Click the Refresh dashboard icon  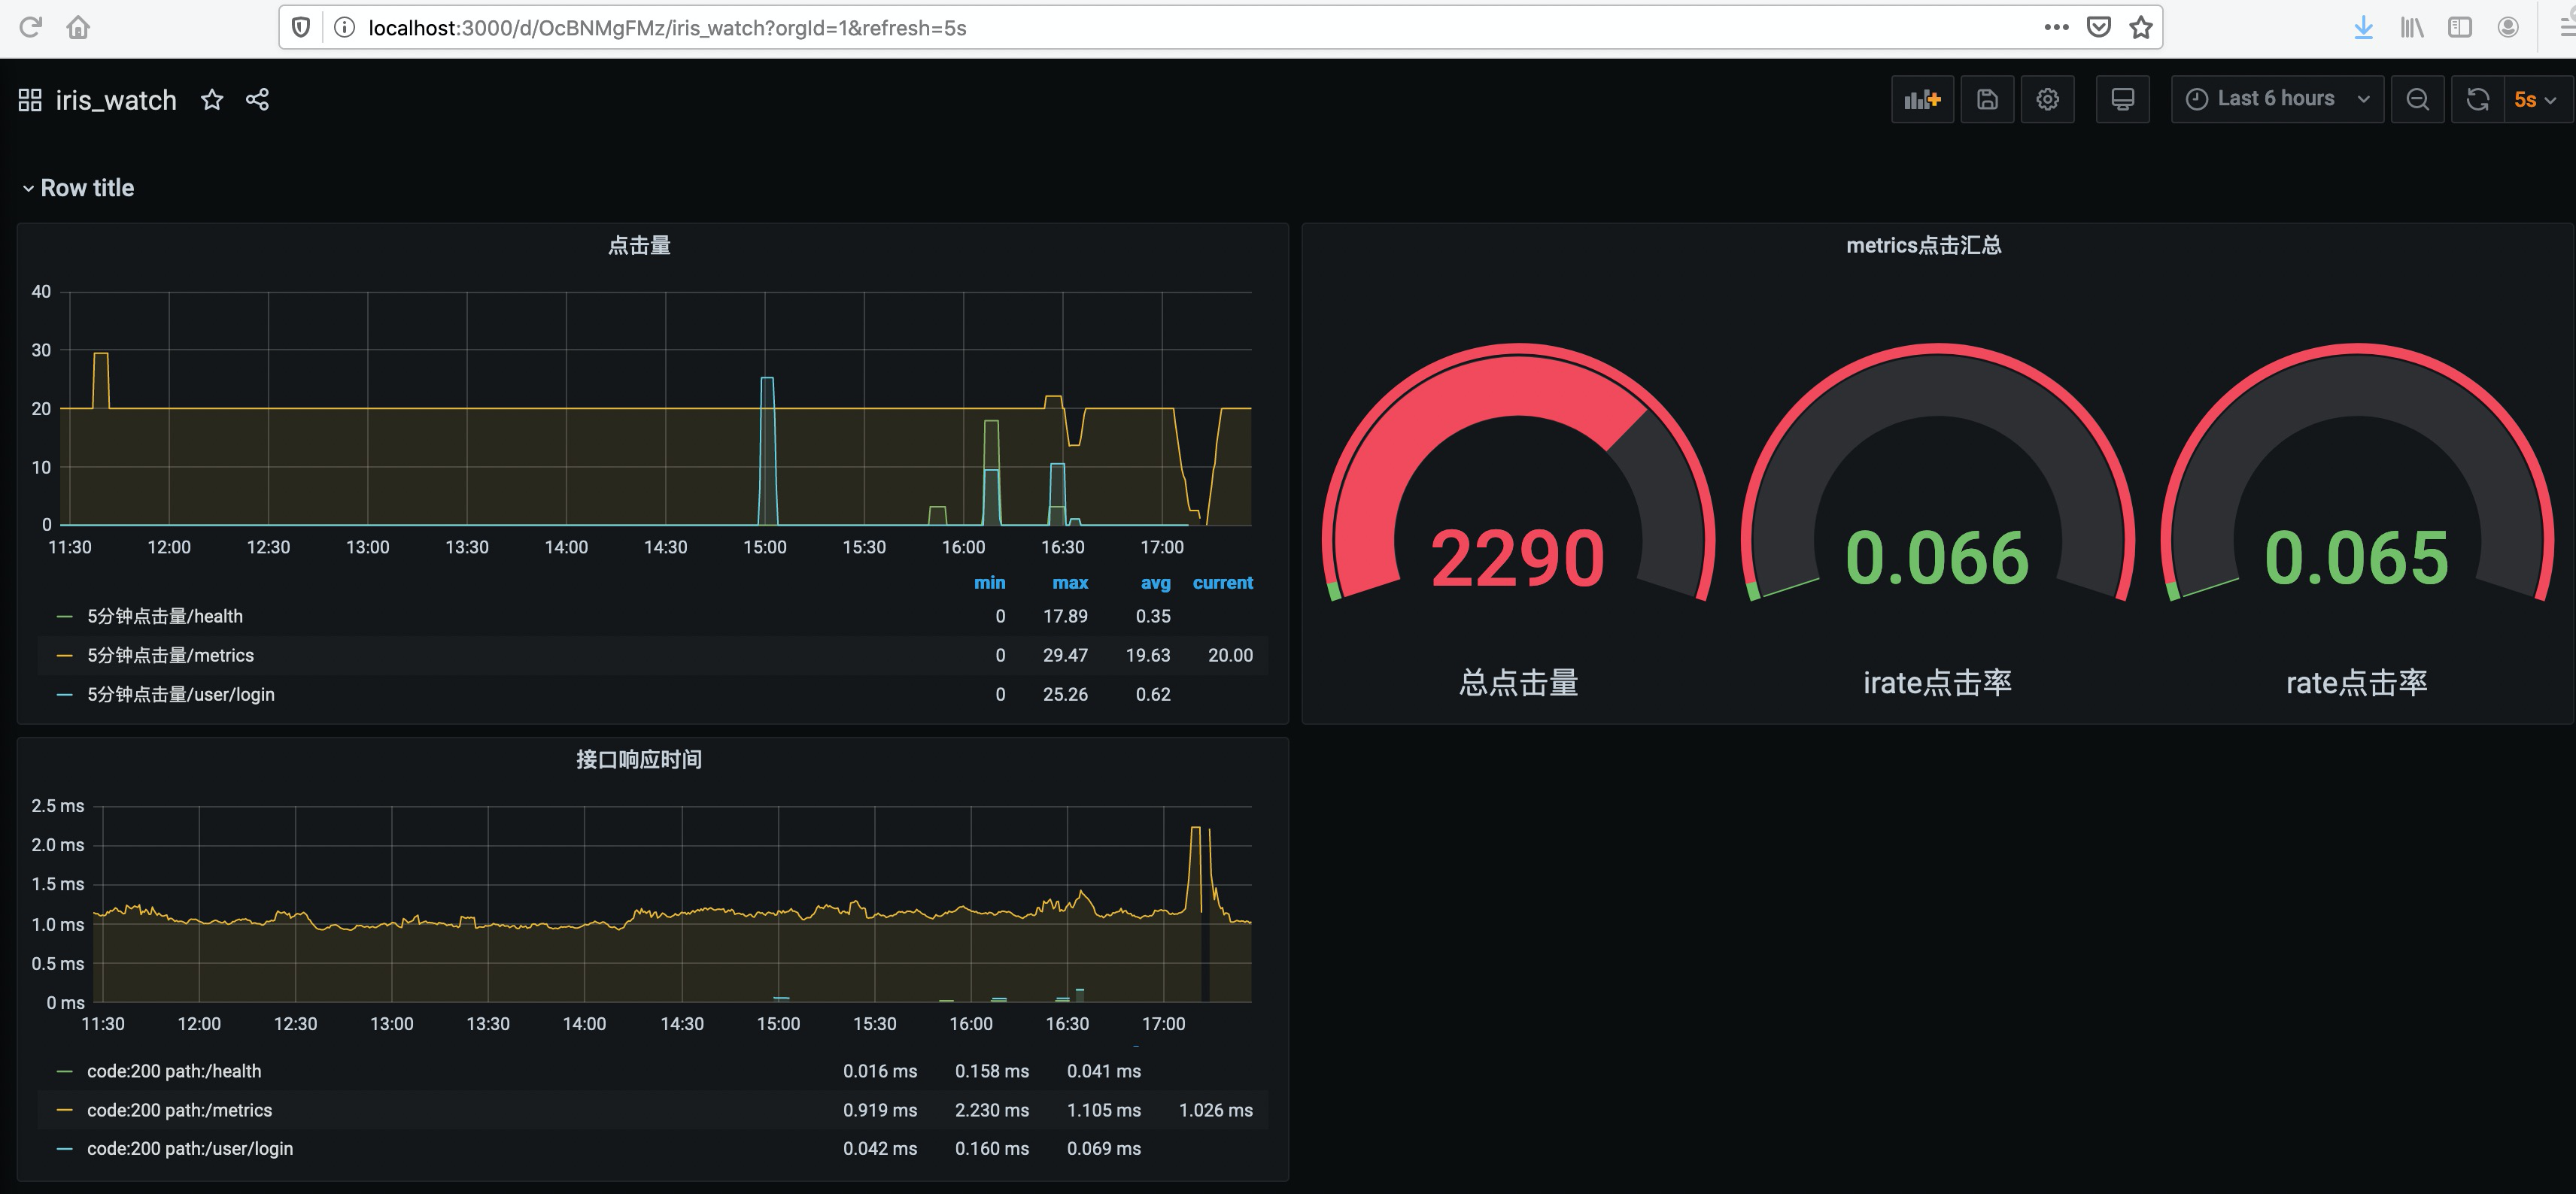click(2478, 99)
